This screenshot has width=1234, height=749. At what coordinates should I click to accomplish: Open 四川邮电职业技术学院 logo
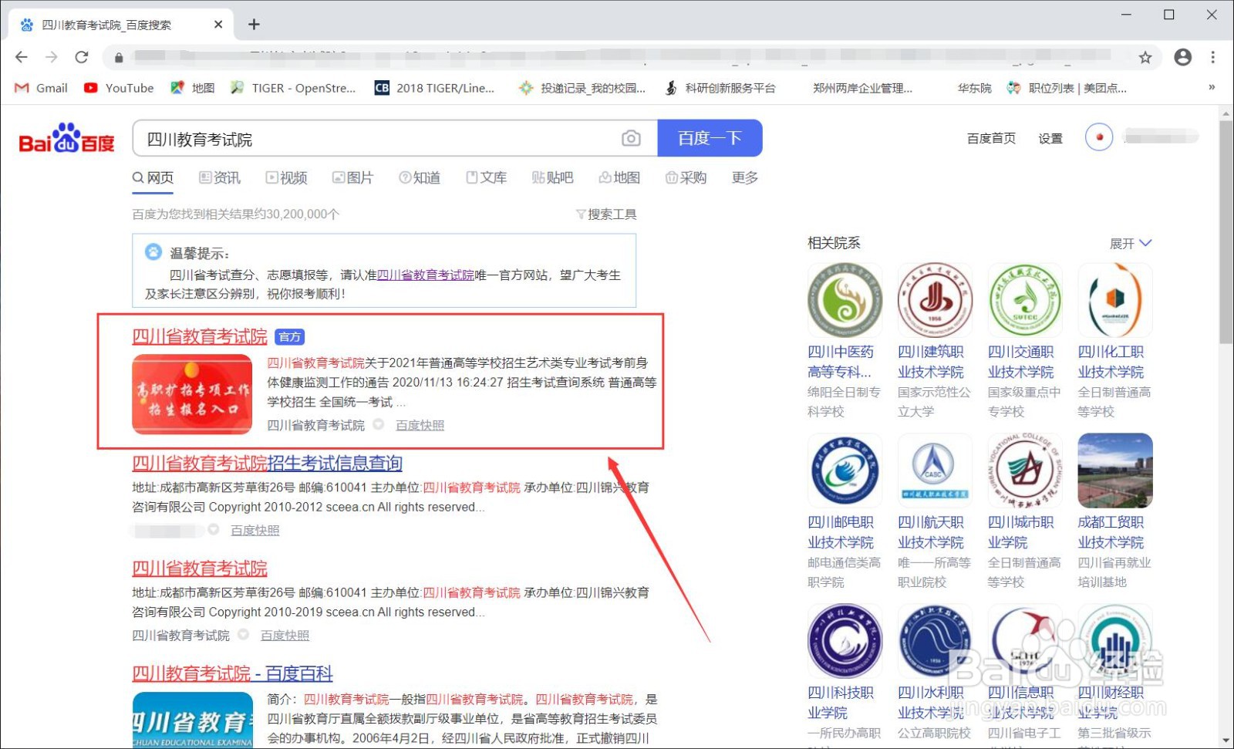[845, 471]
